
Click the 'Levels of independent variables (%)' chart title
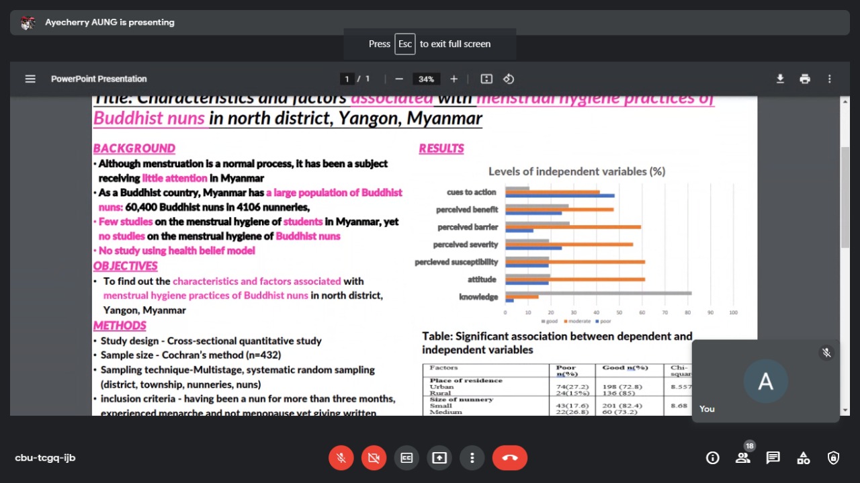[x=576, y=171]
